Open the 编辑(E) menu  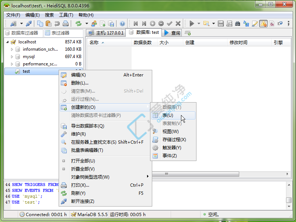(32, 15)
